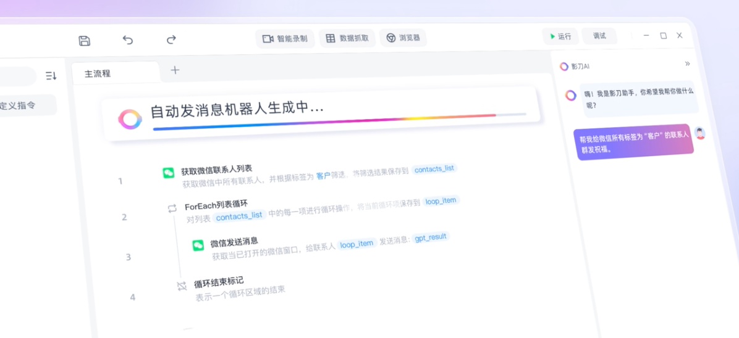Click the generation progress bar

click(x=339, y=121)
